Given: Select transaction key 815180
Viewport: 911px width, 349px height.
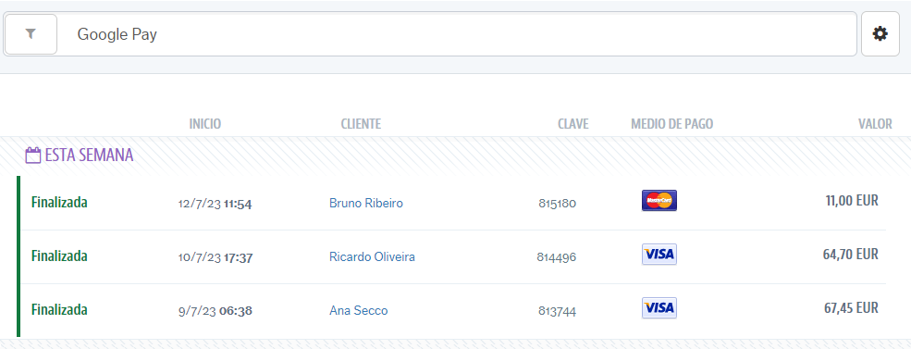Looking at the screenshot, I should coord(557,204).
